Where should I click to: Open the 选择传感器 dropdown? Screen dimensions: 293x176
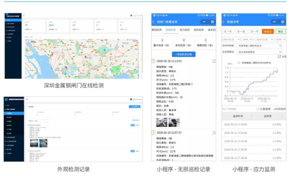click(260, 46)
